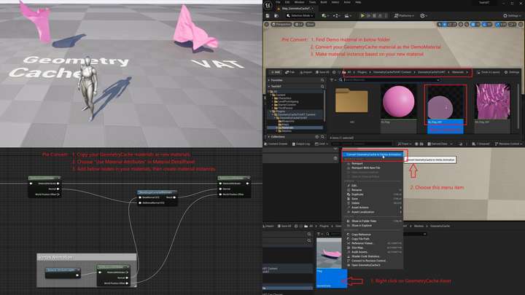Screen dimensions: 525x295
Task: Open the main toolbar Settings dropdown
Action: (x=513, y=16)
